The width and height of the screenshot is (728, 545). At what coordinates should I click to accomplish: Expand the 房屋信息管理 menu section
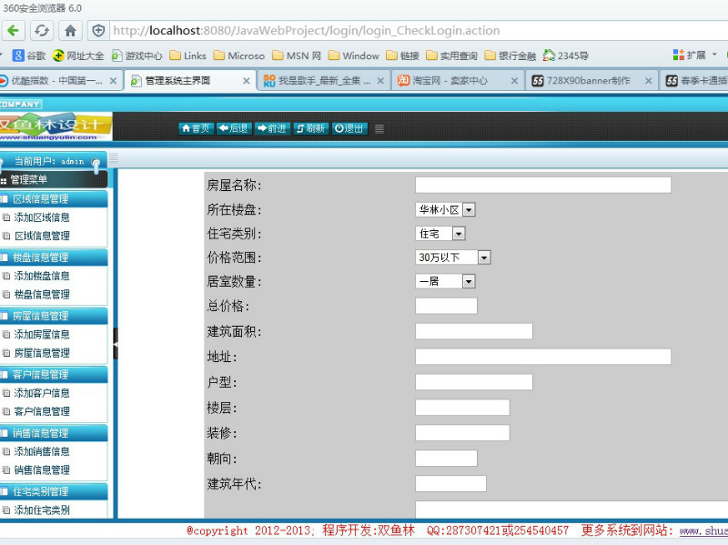point(54,316)
